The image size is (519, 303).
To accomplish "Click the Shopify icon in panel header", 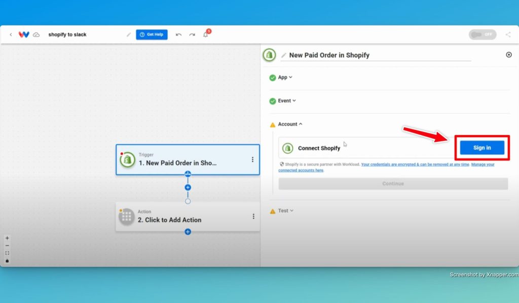I will (269, 55).
